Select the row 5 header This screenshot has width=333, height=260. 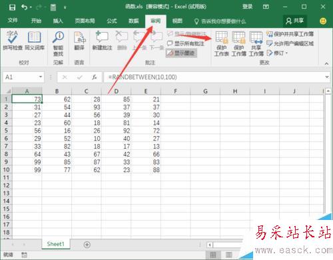click(6, 131)
